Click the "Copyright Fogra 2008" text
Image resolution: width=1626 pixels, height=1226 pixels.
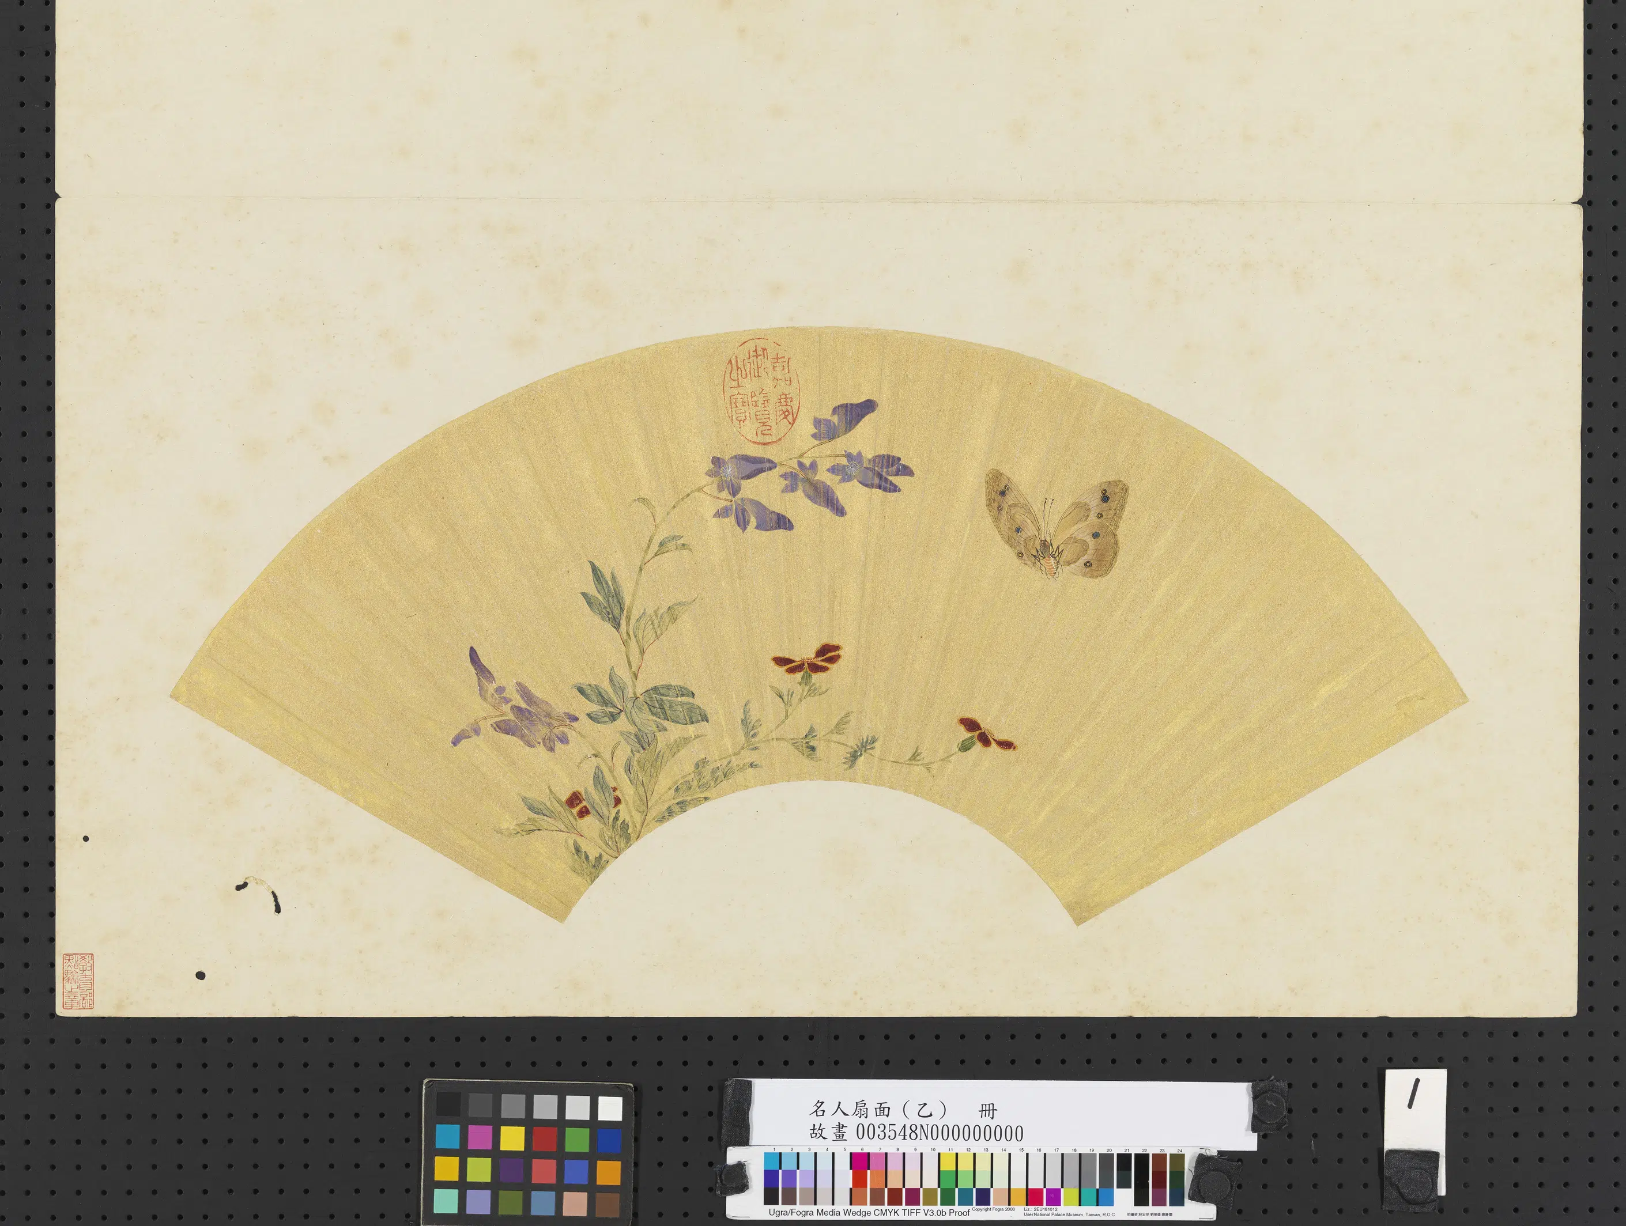pos(993,1209)
